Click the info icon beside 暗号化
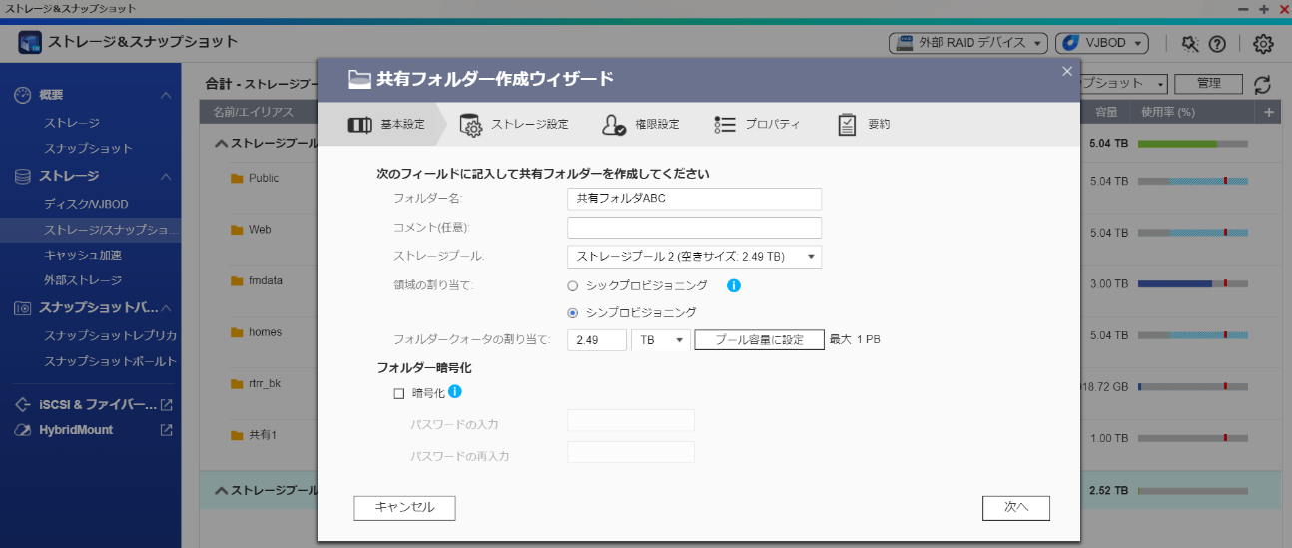Viewport: 1292px width, 548px height. (454, 392)
